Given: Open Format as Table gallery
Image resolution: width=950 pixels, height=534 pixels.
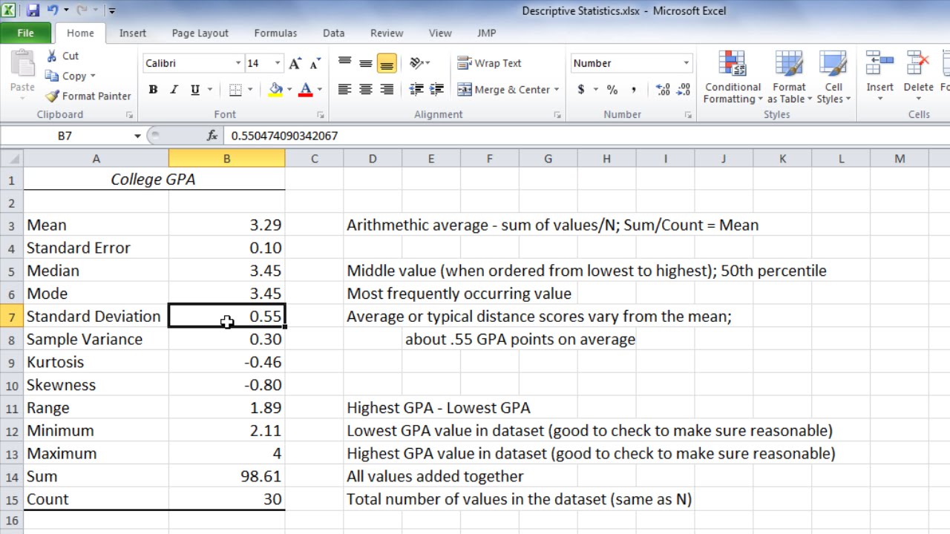Looking at the screenshot, I should coord(789,77).
